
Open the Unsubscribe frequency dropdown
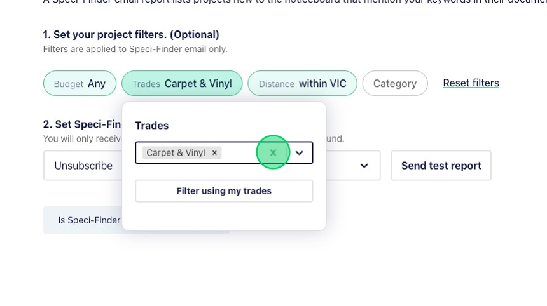click(83, 166)
